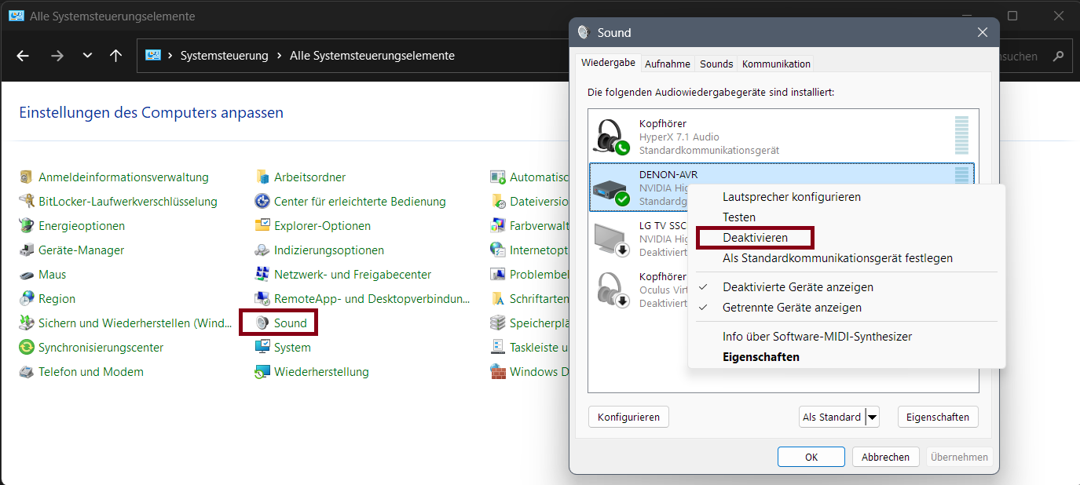The width and height of the screenshot is (1080, 485).
Task: Open the Explorer-Optionen icon
Action: [x=262, y=226]
